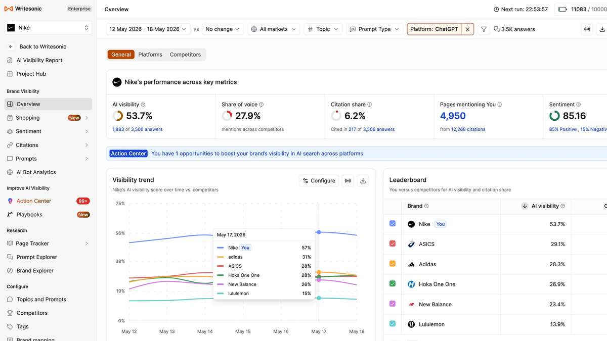607x341 pixels.
Task: Click the filter funnel icon
Action: pyautogui.click(x=484, y=29)
